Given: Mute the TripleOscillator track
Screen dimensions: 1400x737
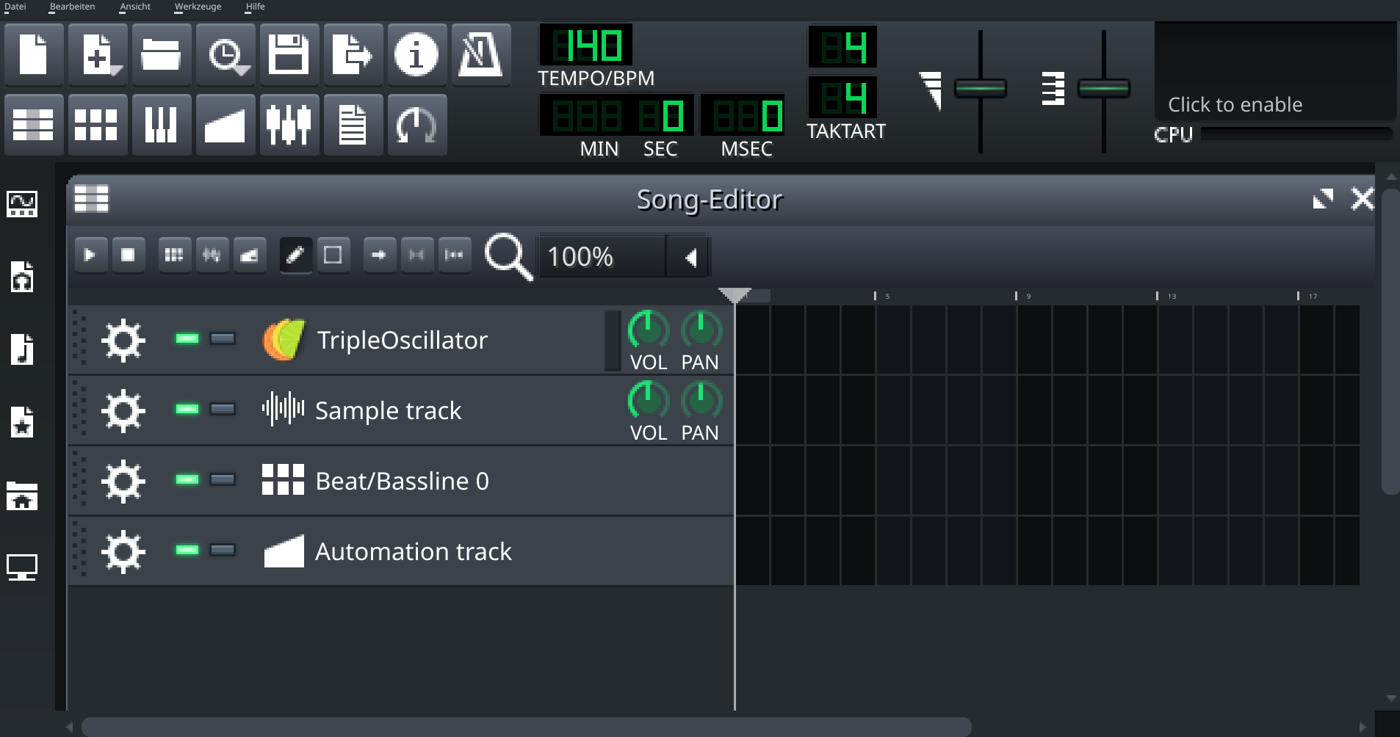Looking at the screenshot, I should [187, 338].
